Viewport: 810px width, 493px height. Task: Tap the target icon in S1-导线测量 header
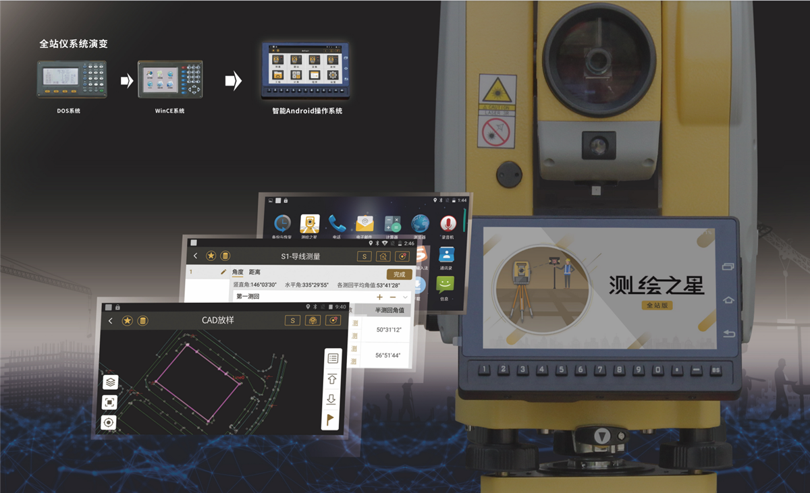pos(402,256)
